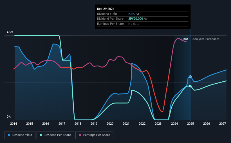Click the 'Past' label on chart
Viewport: 231px width, 143px height.
tap(185, 39)
